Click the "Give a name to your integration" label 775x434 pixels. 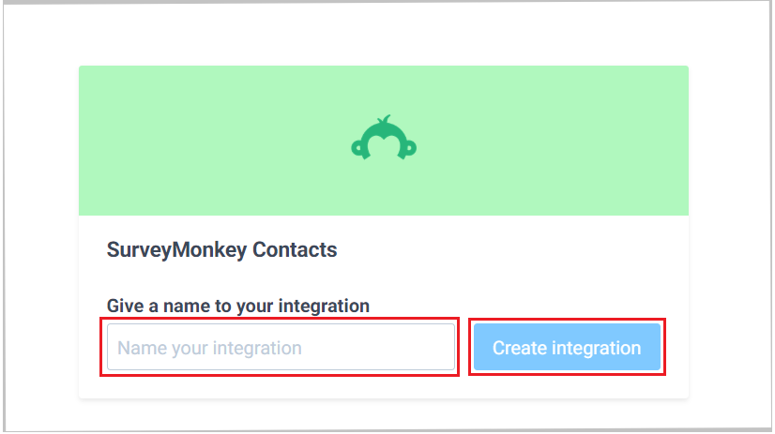238,306
